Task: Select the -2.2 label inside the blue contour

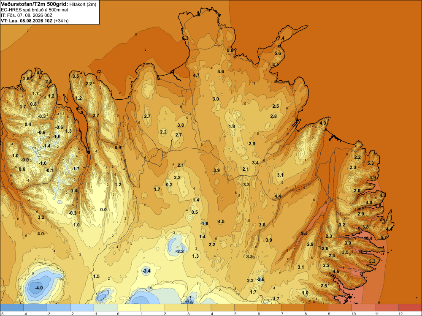Action: click(x=179, y=251)
